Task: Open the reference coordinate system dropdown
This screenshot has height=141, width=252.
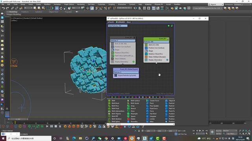Action: coord(76,8)
